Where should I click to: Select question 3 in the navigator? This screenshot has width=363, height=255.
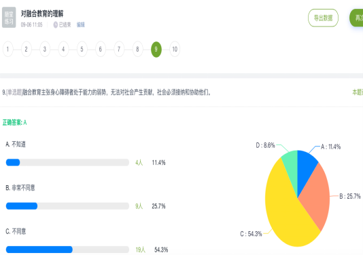(x=45, y=50)
